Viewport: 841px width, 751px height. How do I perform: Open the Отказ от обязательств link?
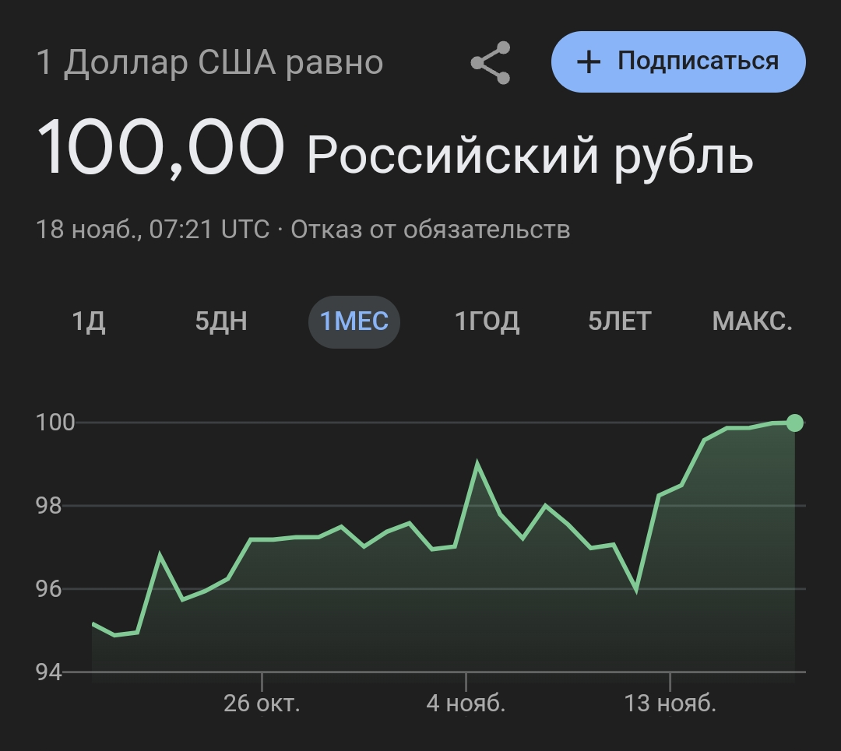(x=430, y=230)
